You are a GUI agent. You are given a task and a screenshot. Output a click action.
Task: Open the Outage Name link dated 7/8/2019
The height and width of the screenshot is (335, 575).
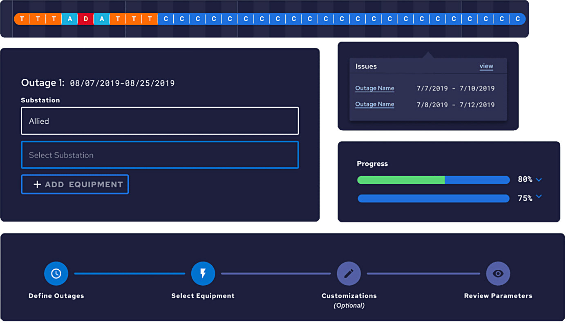(x=375, y=104)
